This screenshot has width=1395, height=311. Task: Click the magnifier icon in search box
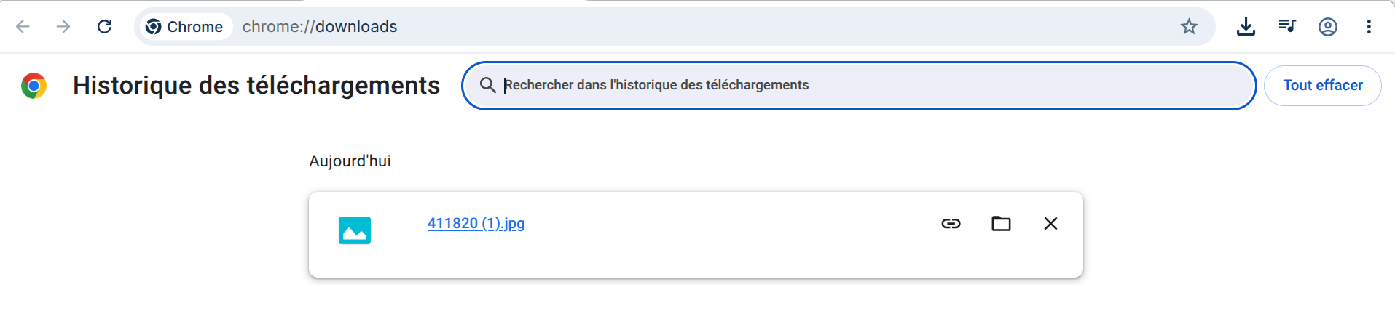pyautogui.click(x=488, y=85)
